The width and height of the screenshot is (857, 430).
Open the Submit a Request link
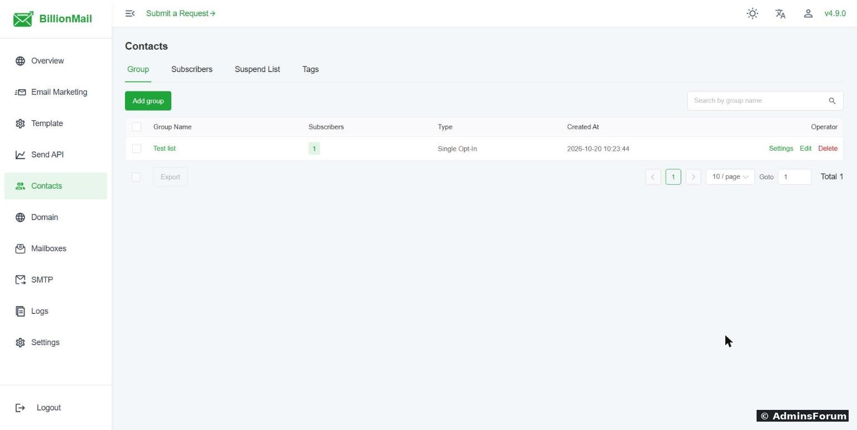pyautogui.click(x=181, y=13)
